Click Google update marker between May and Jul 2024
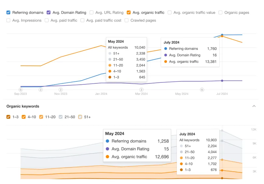Image resolution: width=264 pixels, height=184 pixels. tap(202, 90)
